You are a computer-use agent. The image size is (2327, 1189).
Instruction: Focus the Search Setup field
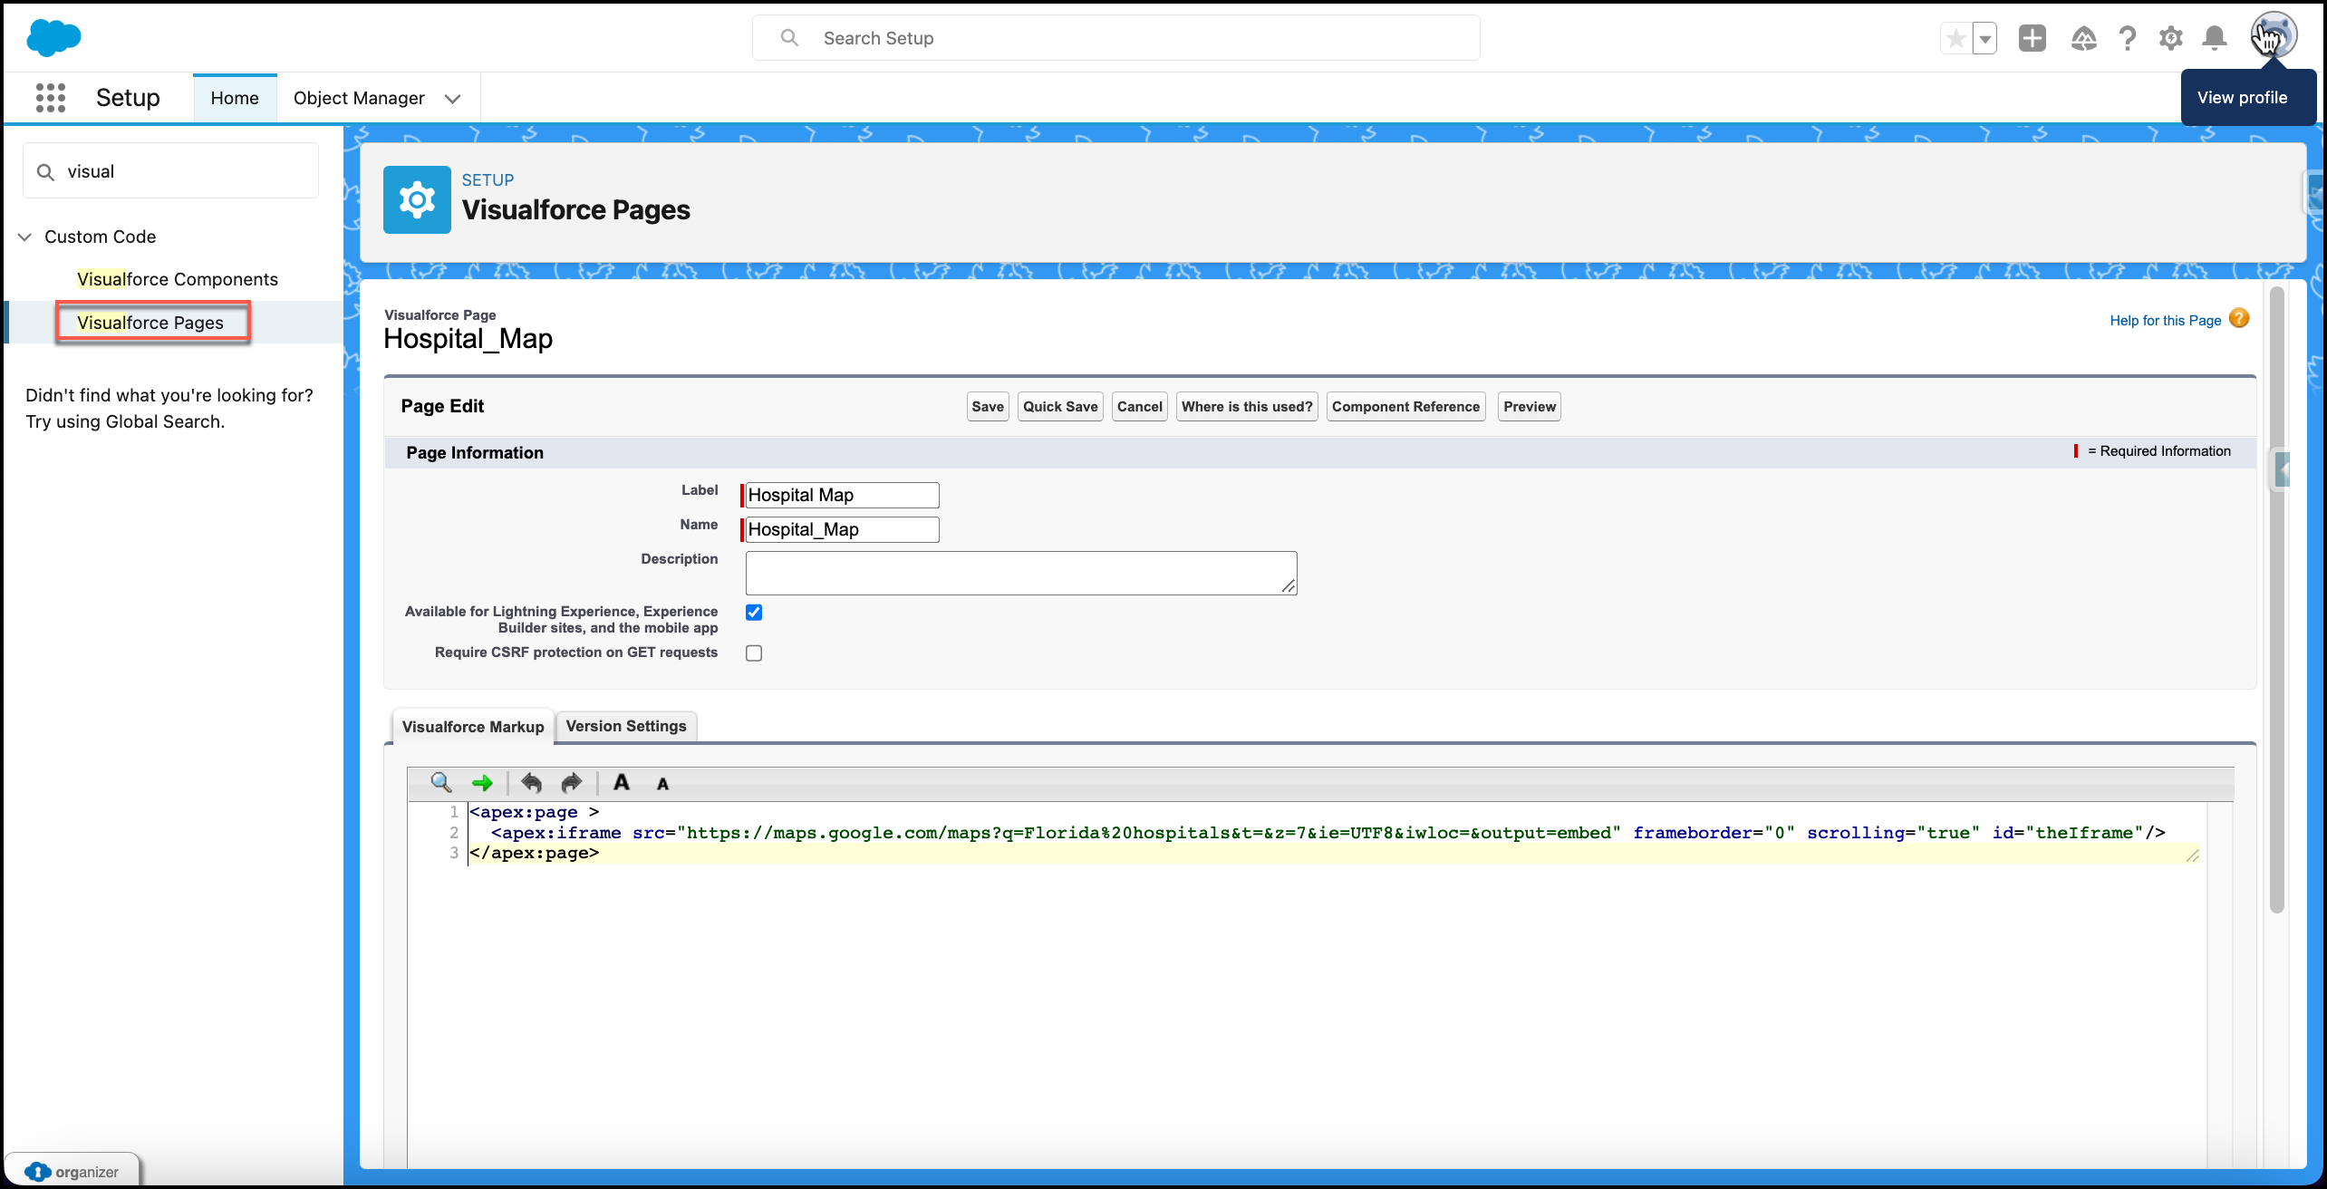pos(1116,38)
